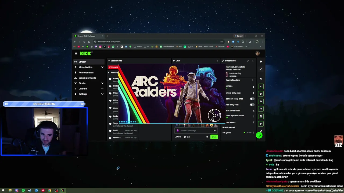Viewport: 344px width, 193px height.
Task: Click the badll follower activity entry
Action: 123,132
